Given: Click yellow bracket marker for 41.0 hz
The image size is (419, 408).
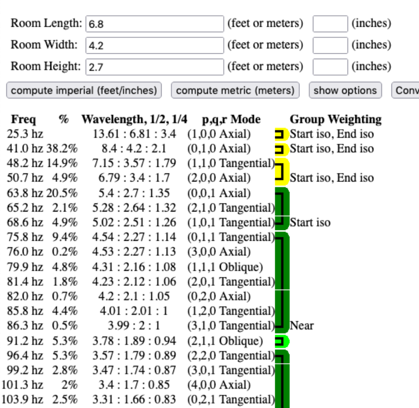Looking at the screenshot, I should pos(281,149).
